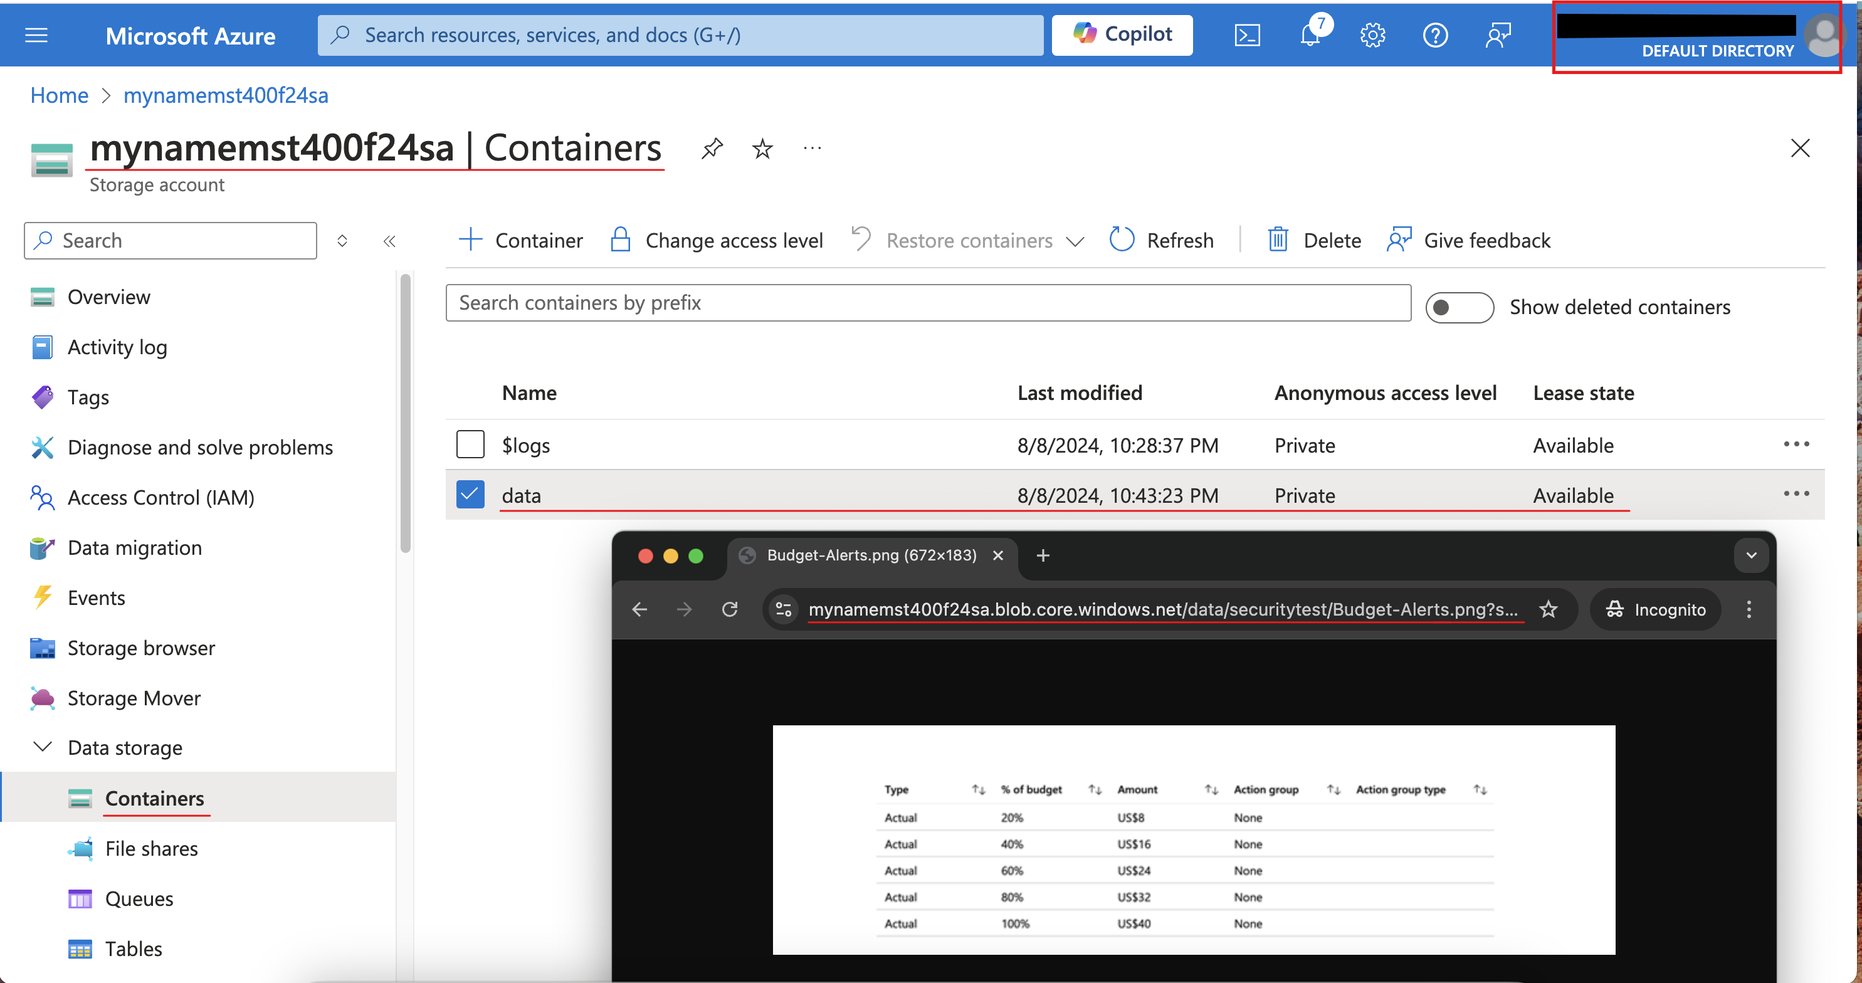Launch Copilot from the top bar

tap(1122, 34)
